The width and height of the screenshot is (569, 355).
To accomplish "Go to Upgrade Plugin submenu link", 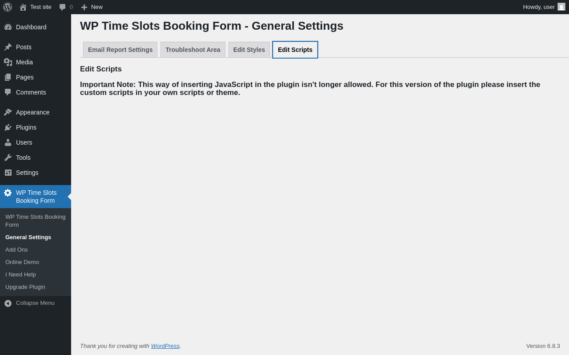I will click(x=25, y=287).
